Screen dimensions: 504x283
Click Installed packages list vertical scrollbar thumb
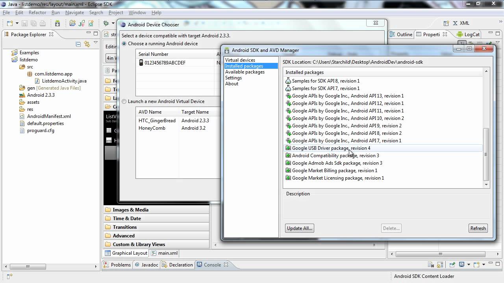(486, 154)
